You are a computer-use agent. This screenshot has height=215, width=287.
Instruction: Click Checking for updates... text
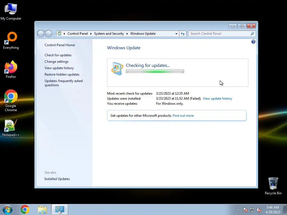coord(148,66)
